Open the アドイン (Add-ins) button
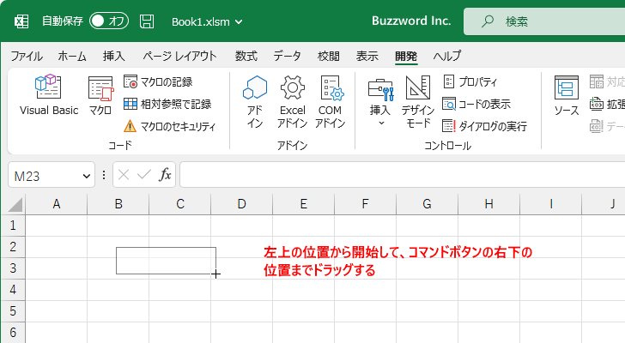625x343 pixels. click(x=255, y=99)
